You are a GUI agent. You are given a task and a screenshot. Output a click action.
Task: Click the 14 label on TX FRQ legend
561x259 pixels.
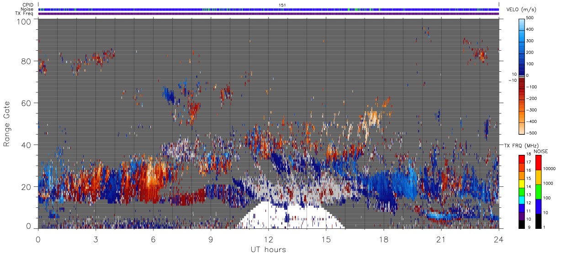click(x=529, y=187)
